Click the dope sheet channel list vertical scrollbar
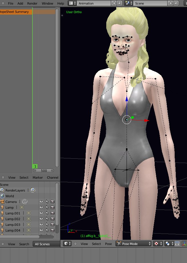 pos(57,87)
